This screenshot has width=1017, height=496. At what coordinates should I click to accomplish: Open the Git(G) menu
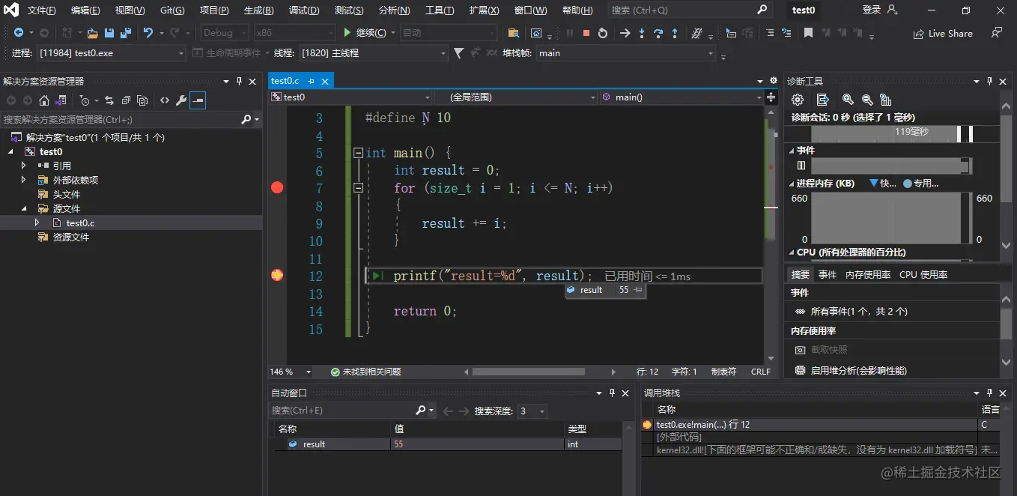[172, 10]
